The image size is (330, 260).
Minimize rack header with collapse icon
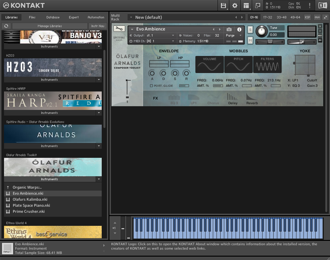click(325, 17)
